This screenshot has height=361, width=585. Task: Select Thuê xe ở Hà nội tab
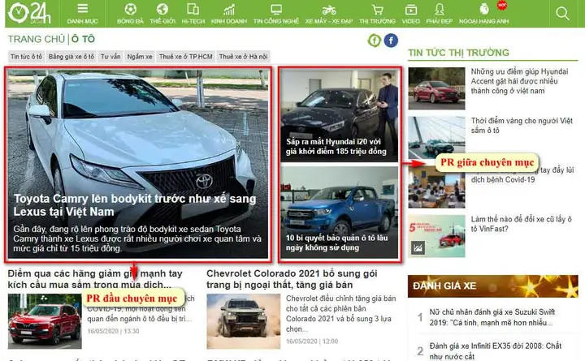pos(243,57)
